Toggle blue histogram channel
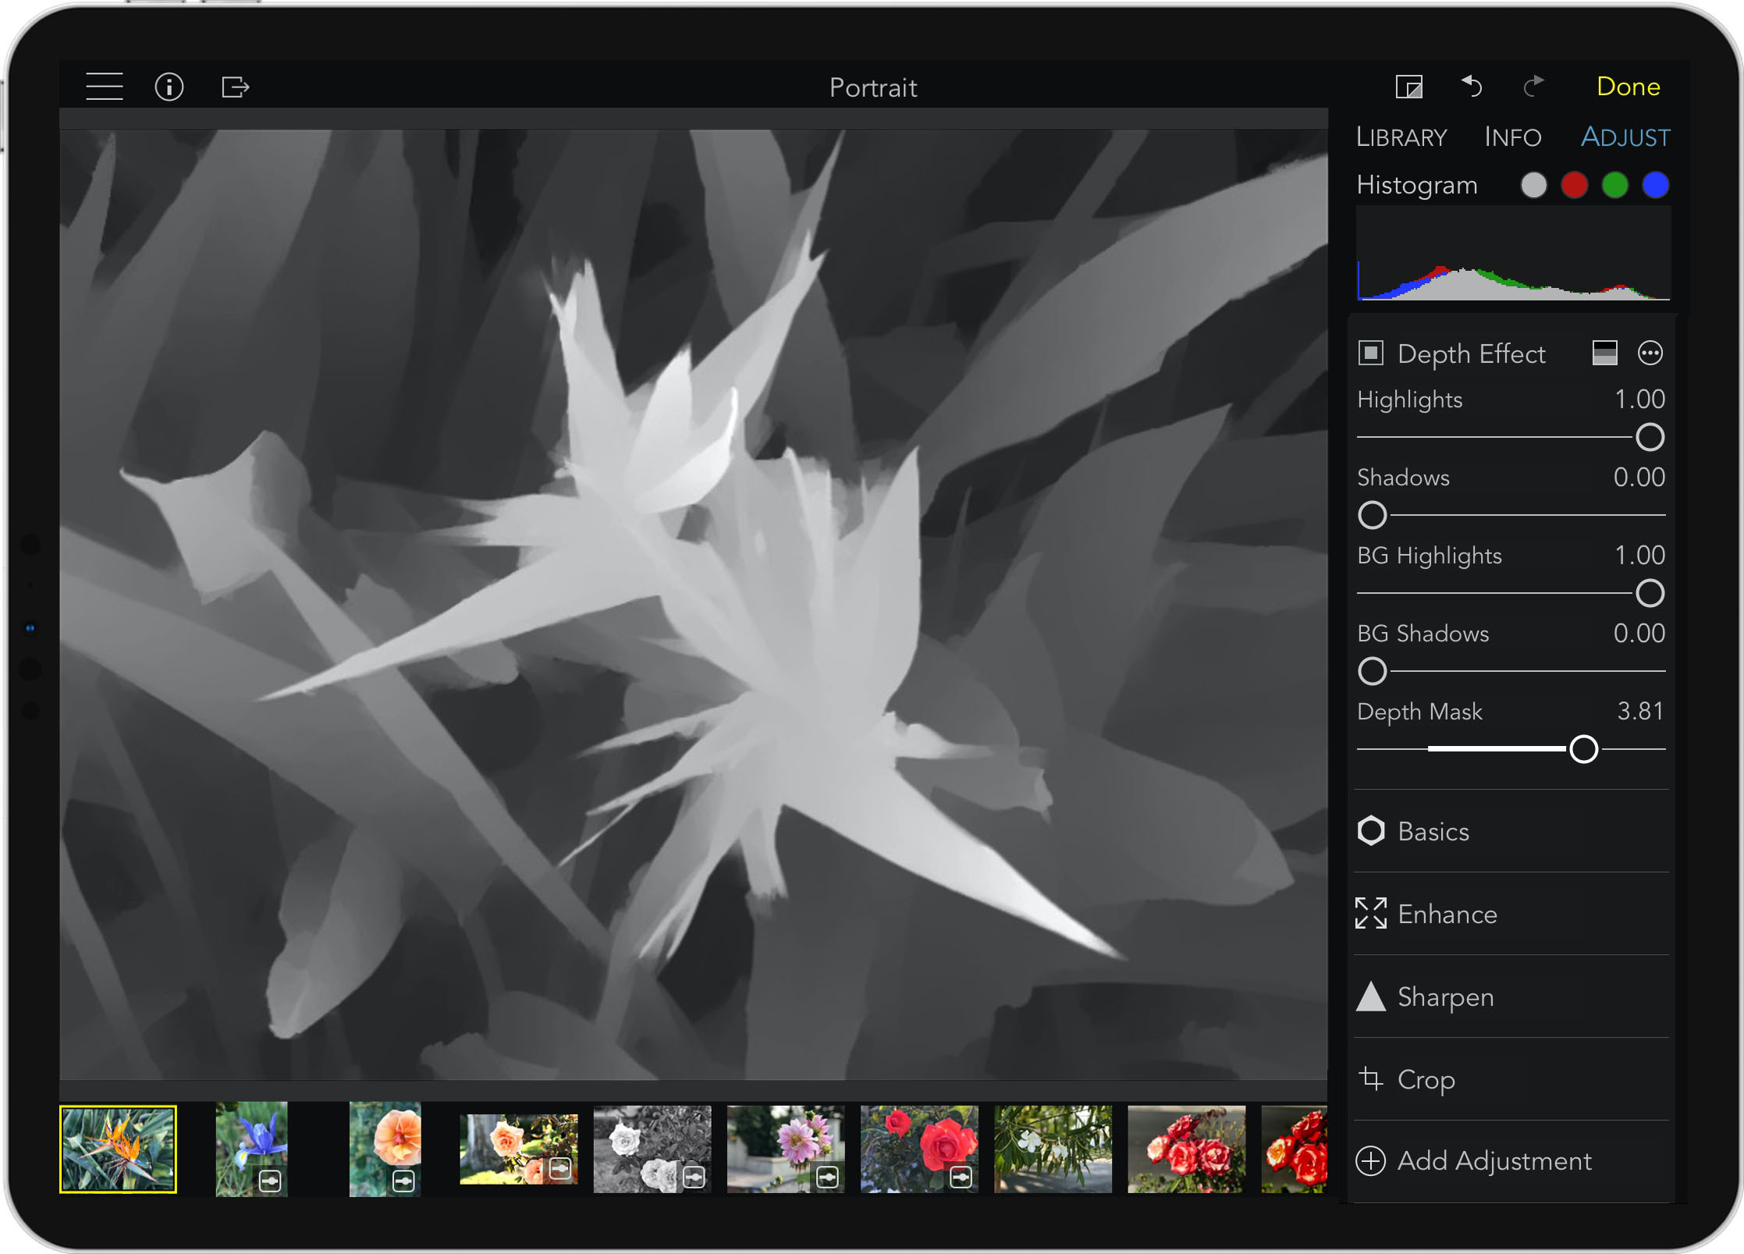Image resolution: width=1744 pixels, height=1254 pixels. [x=1655, y=185]
